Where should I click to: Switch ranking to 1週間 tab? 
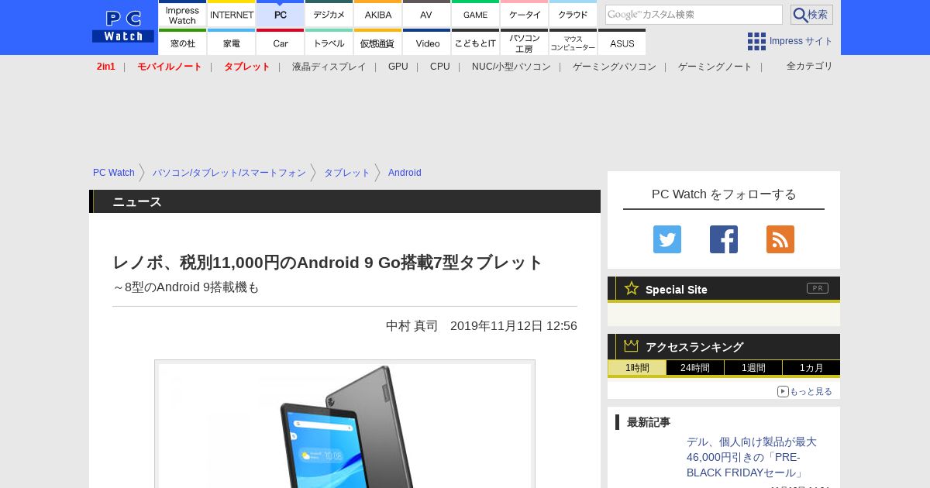(753, 368)
